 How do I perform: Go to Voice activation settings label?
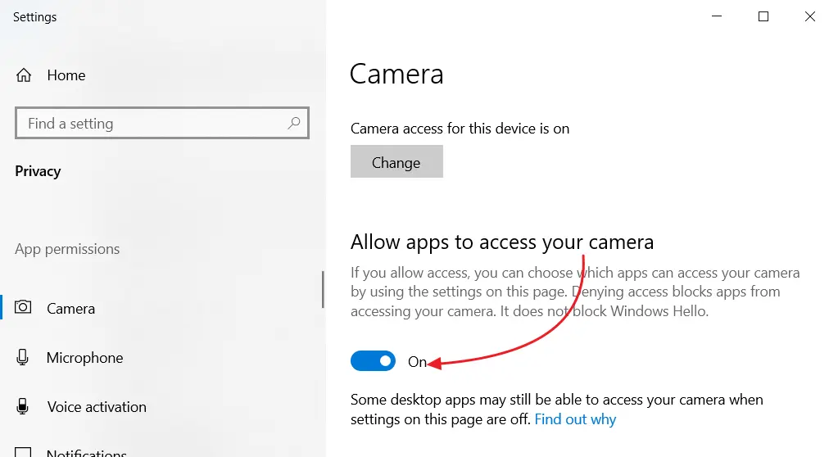(x=97, y=407)
